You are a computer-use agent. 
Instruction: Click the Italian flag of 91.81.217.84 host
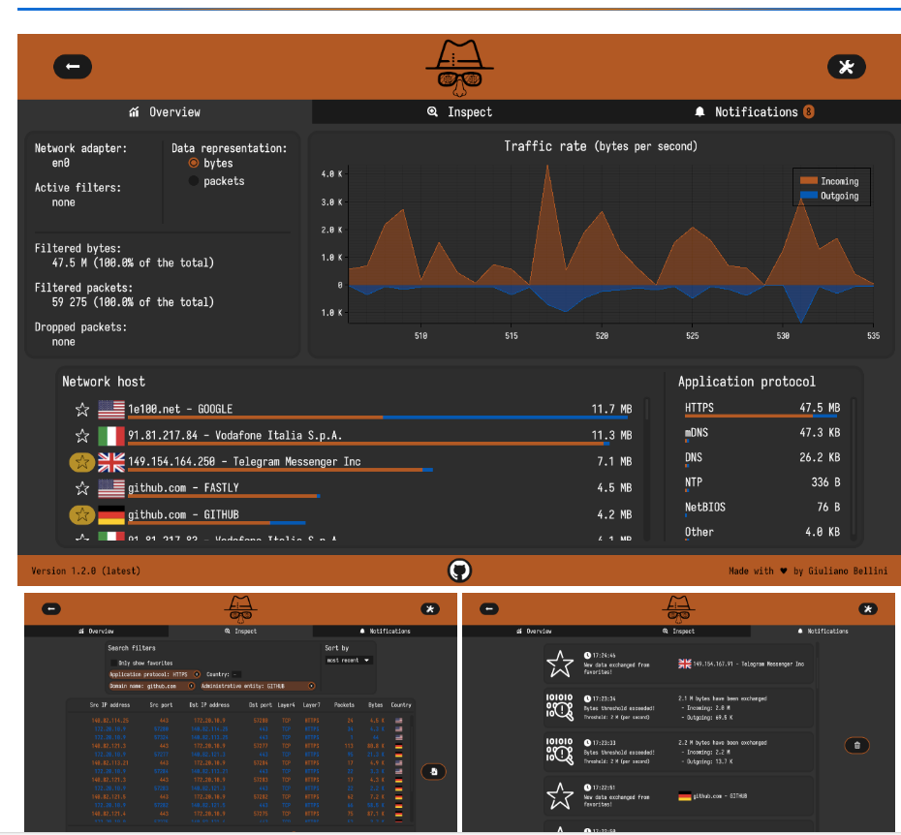[111, 436]
